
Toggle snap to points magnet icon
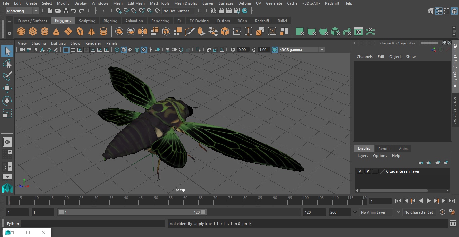point(134,11)
